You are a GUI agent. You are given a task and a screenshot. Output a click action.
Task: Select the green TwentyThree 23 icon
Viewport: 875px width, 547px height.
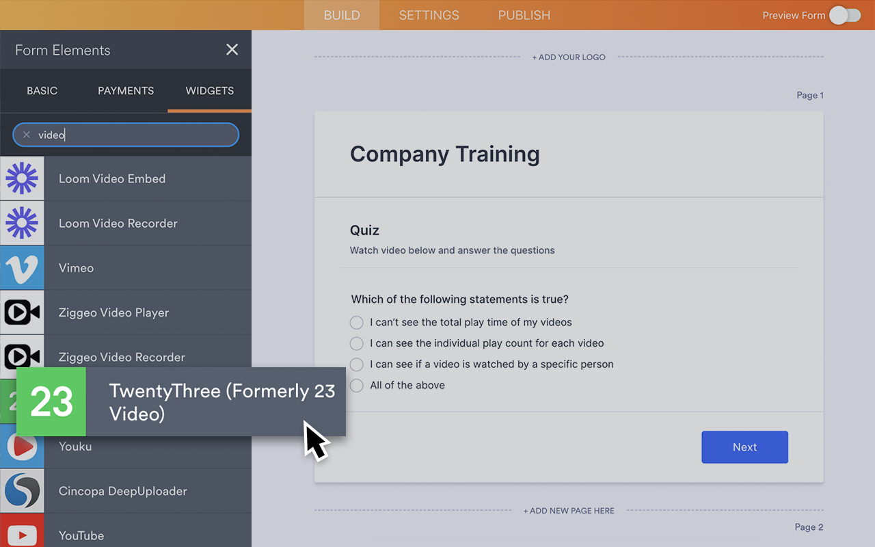click(51, 402)
